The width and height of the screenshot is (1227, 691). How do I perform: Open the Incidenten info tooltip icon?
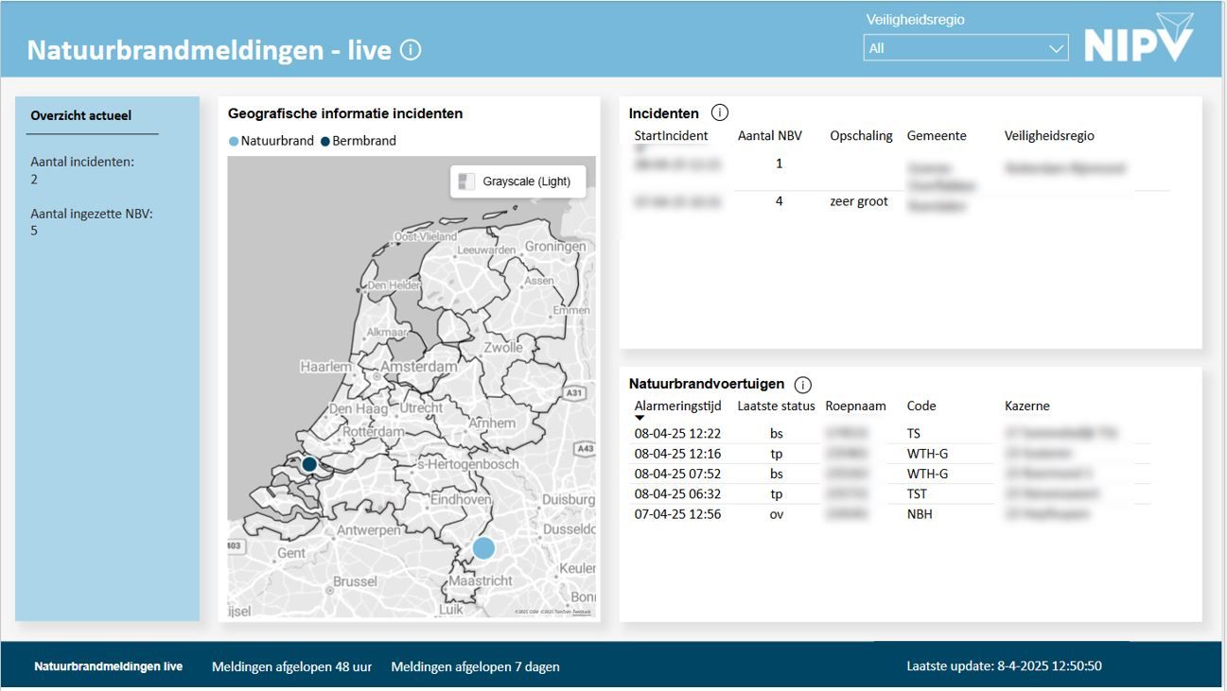[x=719, y=112]
